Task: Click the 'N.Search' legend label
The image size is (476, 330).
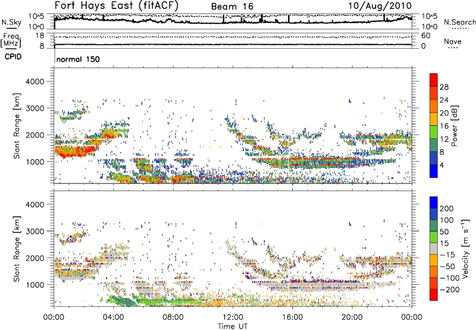Action: [x=459, y=22]
